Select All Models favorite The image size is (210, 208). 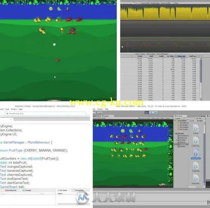(183, 125)
